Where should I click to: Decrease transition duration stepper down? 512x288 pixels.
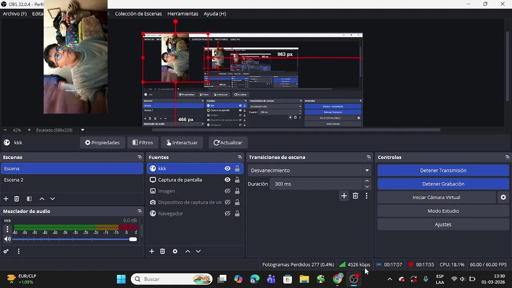pos(367,187)
